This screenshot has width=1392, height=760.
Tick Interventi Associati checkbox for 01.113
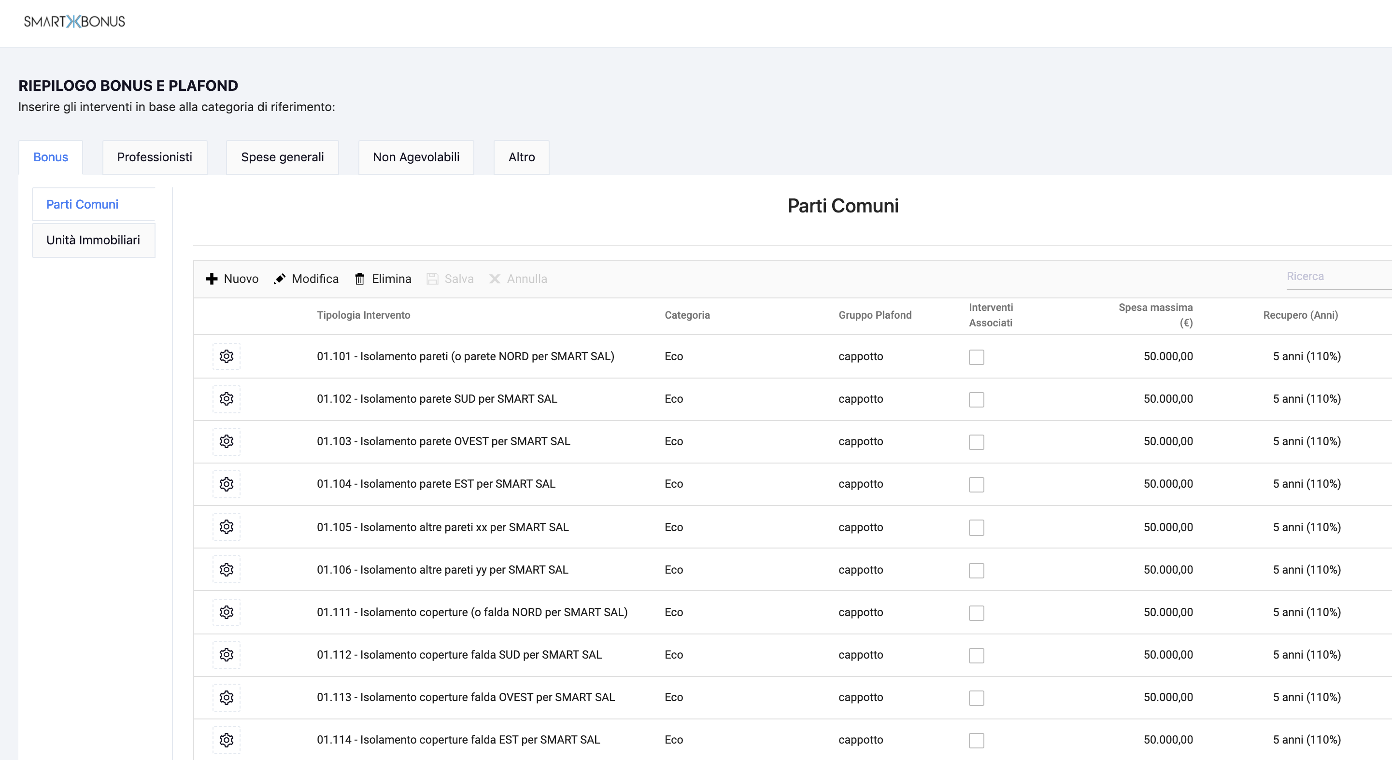click(x=977, y=698)
